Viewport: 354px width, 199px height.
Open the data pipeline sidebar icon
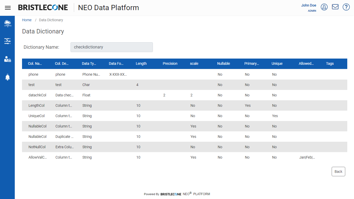click(8, 41)
